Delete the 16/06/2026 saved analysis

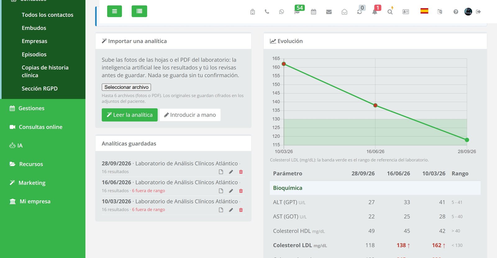[x=241, y=191]
